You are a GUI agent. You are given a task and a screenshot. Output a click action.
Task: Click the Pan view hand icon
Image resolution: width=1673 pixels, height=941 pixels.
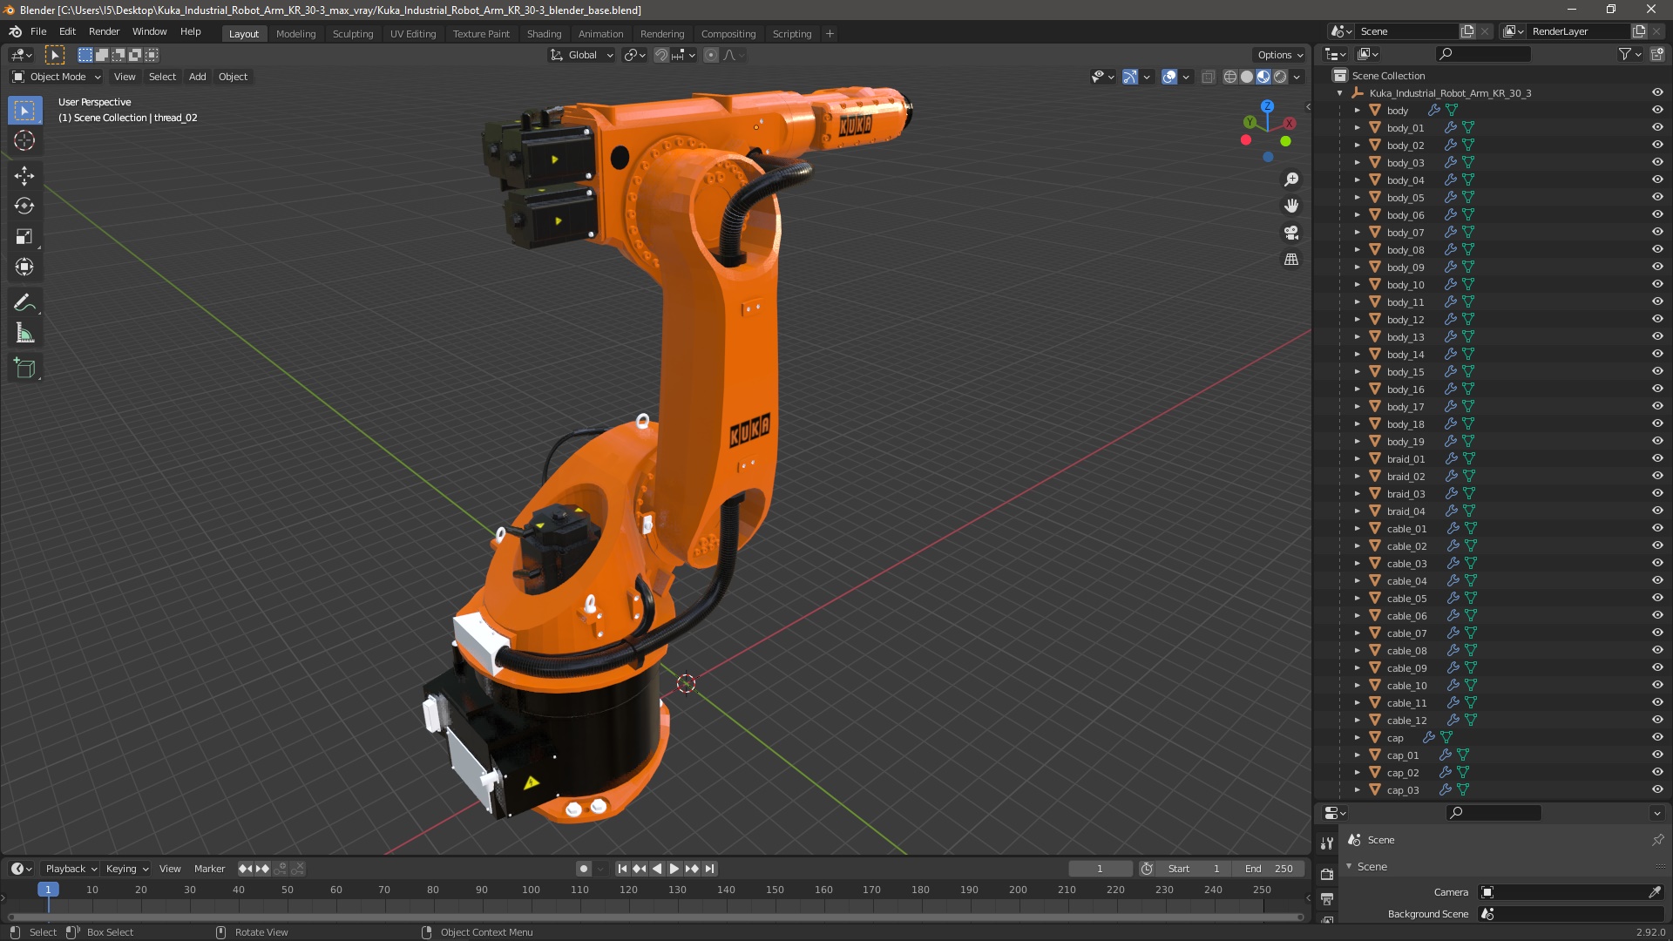[1291, 206]
